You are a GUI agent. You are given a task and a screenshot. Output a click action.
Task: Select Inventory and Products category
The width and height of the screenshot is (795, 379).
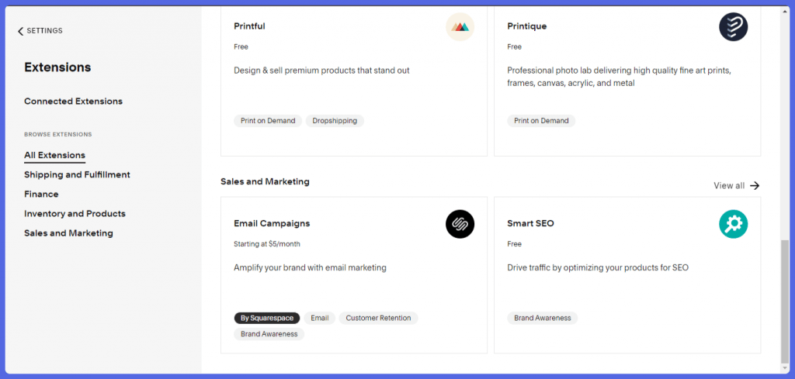point(75,214)
